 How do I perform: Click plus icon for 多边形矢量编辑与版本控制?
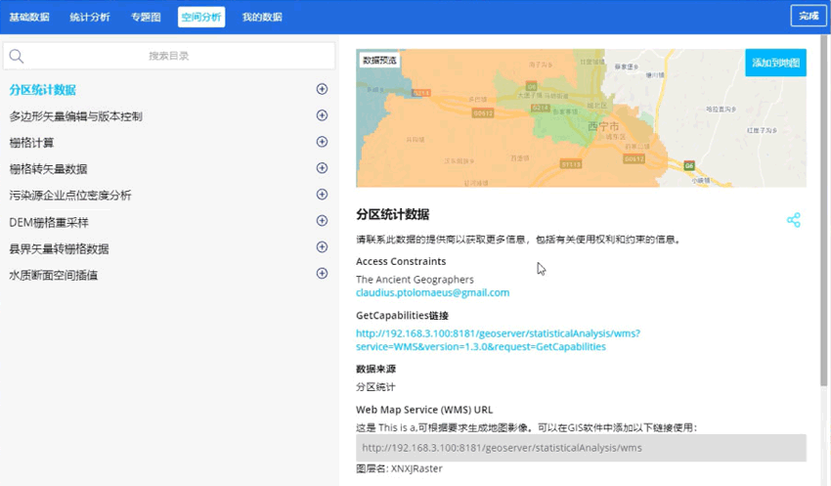pos(322,115)
